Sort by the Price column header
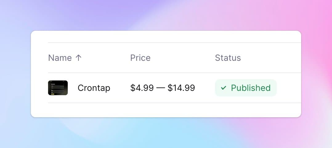This screenshot has width=332, height=148. coord(140,58)
